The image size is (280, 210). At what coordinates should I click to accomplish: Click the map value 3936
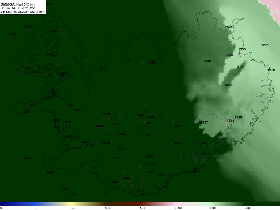tap(116, 158)
